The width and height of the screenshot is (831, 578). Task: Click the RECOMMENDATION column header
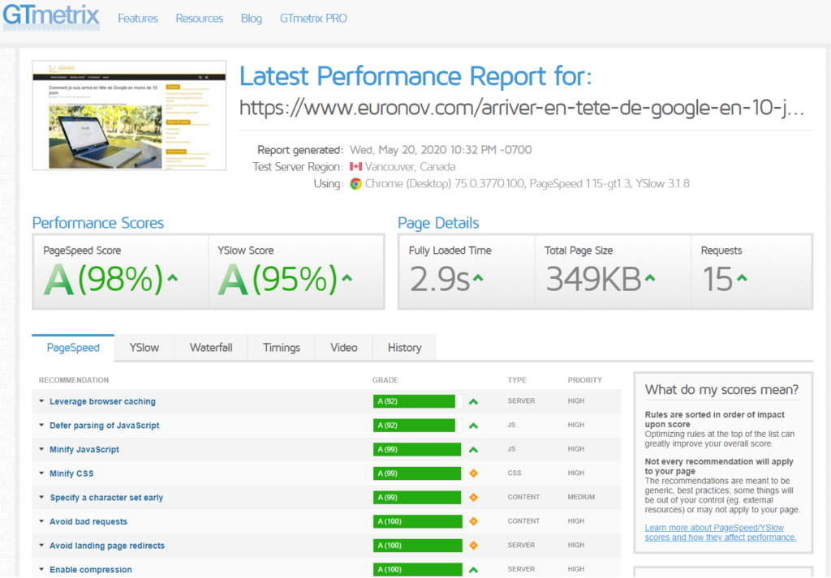[74, 380]
